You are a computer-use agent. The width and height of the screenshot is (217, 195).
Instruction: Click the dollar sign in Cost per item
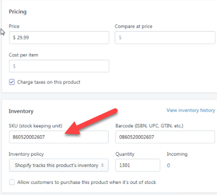tap(14, 66)
